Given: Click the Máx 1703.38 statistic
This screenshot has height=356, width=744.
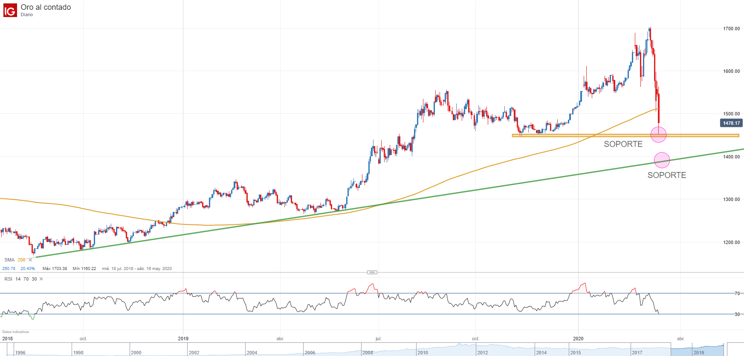Looking at the screenshot, I should [x=55, y=269].
